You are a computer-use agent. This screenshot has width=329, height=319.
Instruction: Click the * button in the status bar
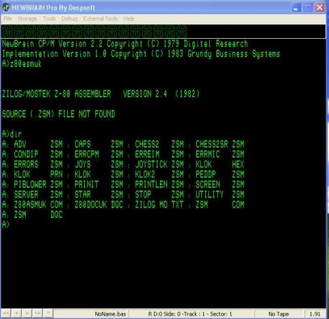click(x=48, y=314)
